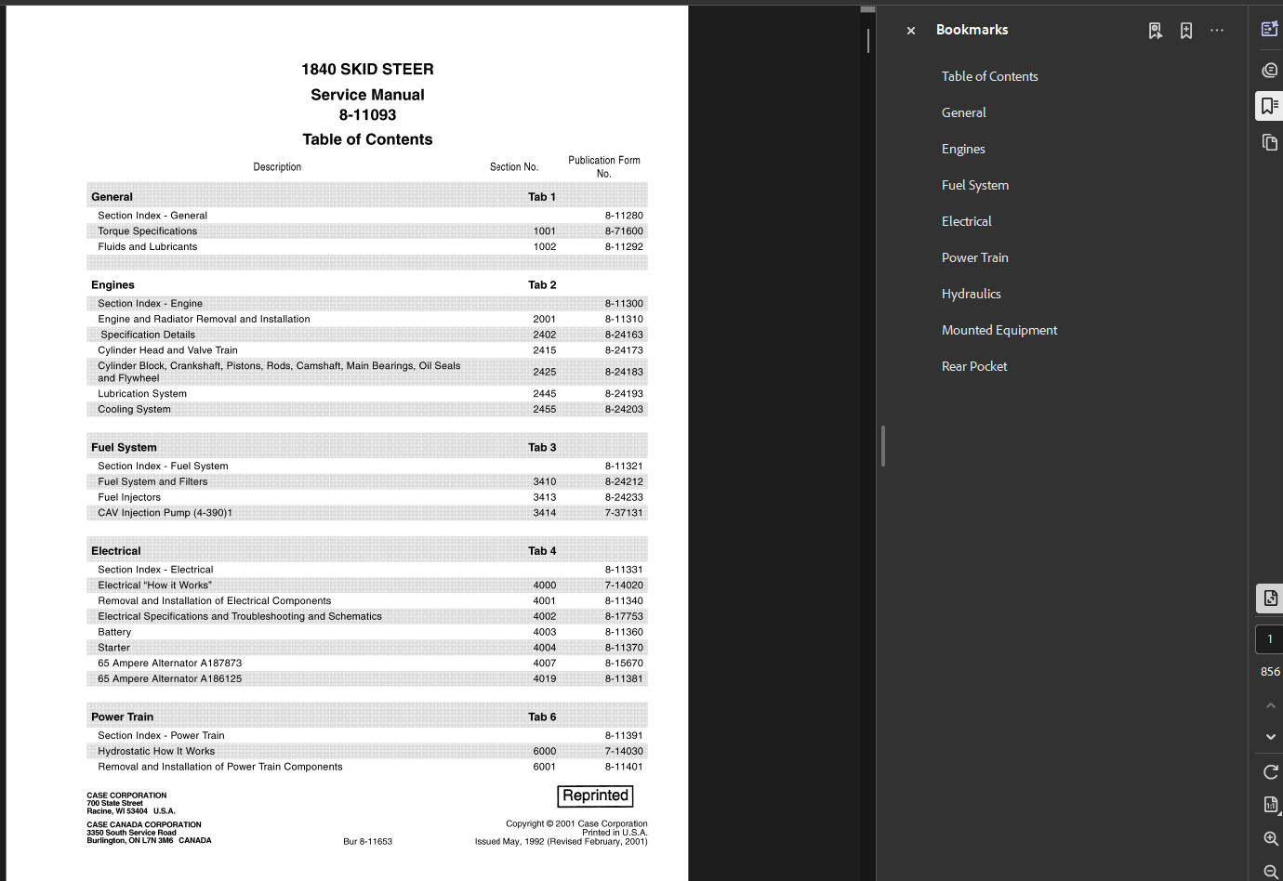Click current page number field showing 1
Image resolution: width=1283 pixels, height=881 pixels.
click(1270, 639)
